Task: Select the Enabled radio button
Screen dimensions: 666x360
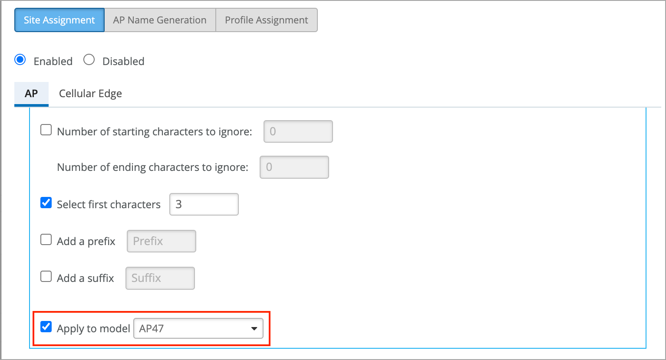Action: (20, 60)
